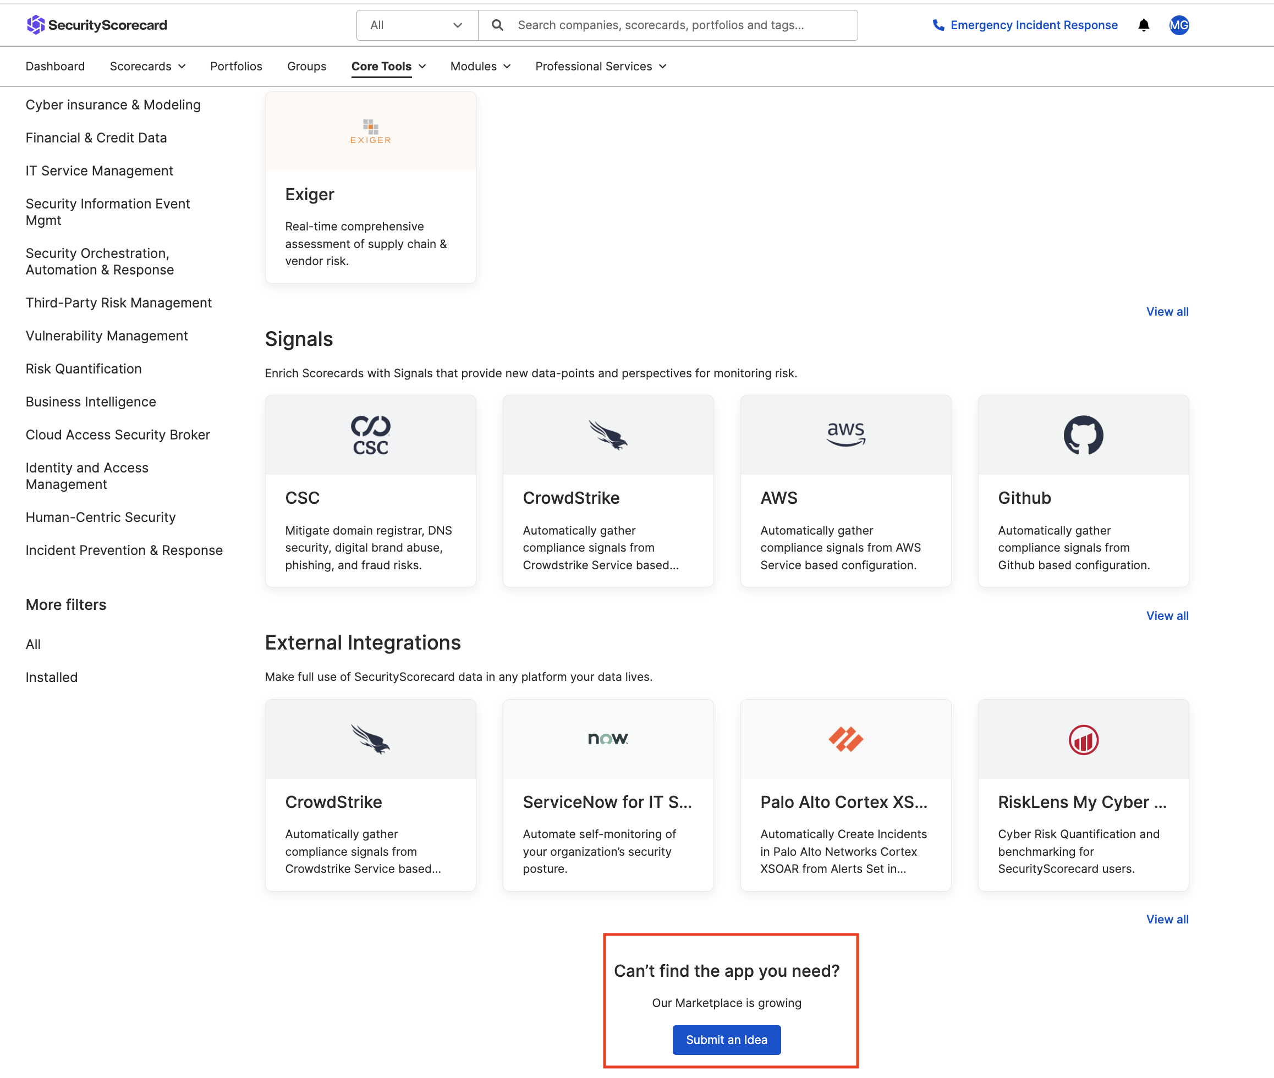Filter by Cloud Access Security Broker
This screenshot has width=1274, height=1078.
[117, 435]
